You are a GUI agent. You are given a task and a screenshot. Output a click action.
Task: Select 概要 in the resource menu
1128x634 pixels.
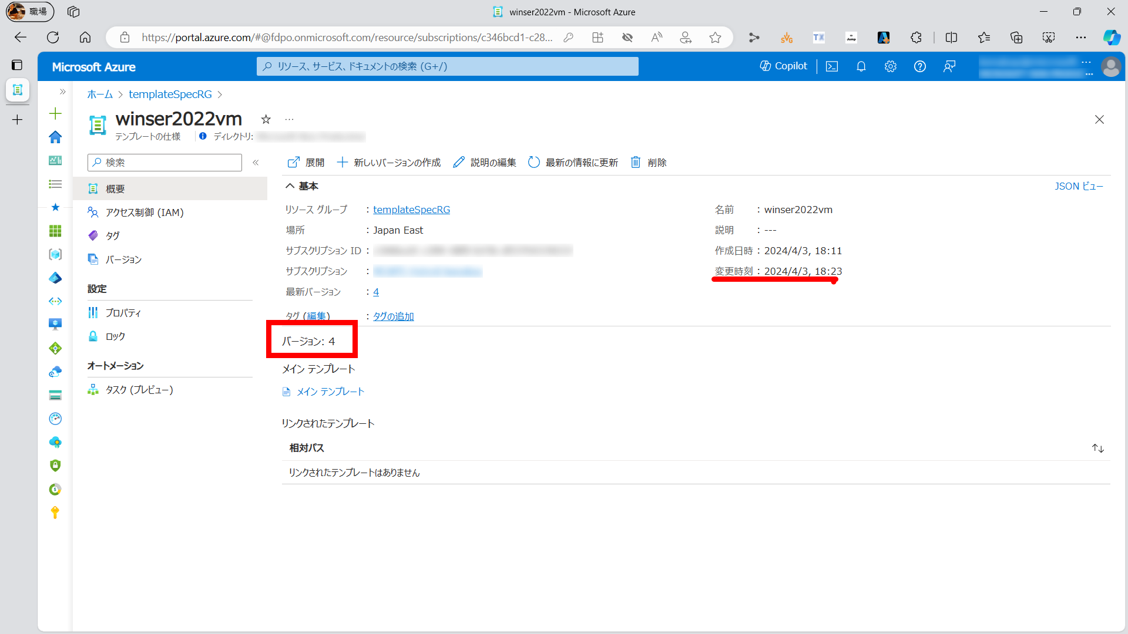[x=170, y=189]
